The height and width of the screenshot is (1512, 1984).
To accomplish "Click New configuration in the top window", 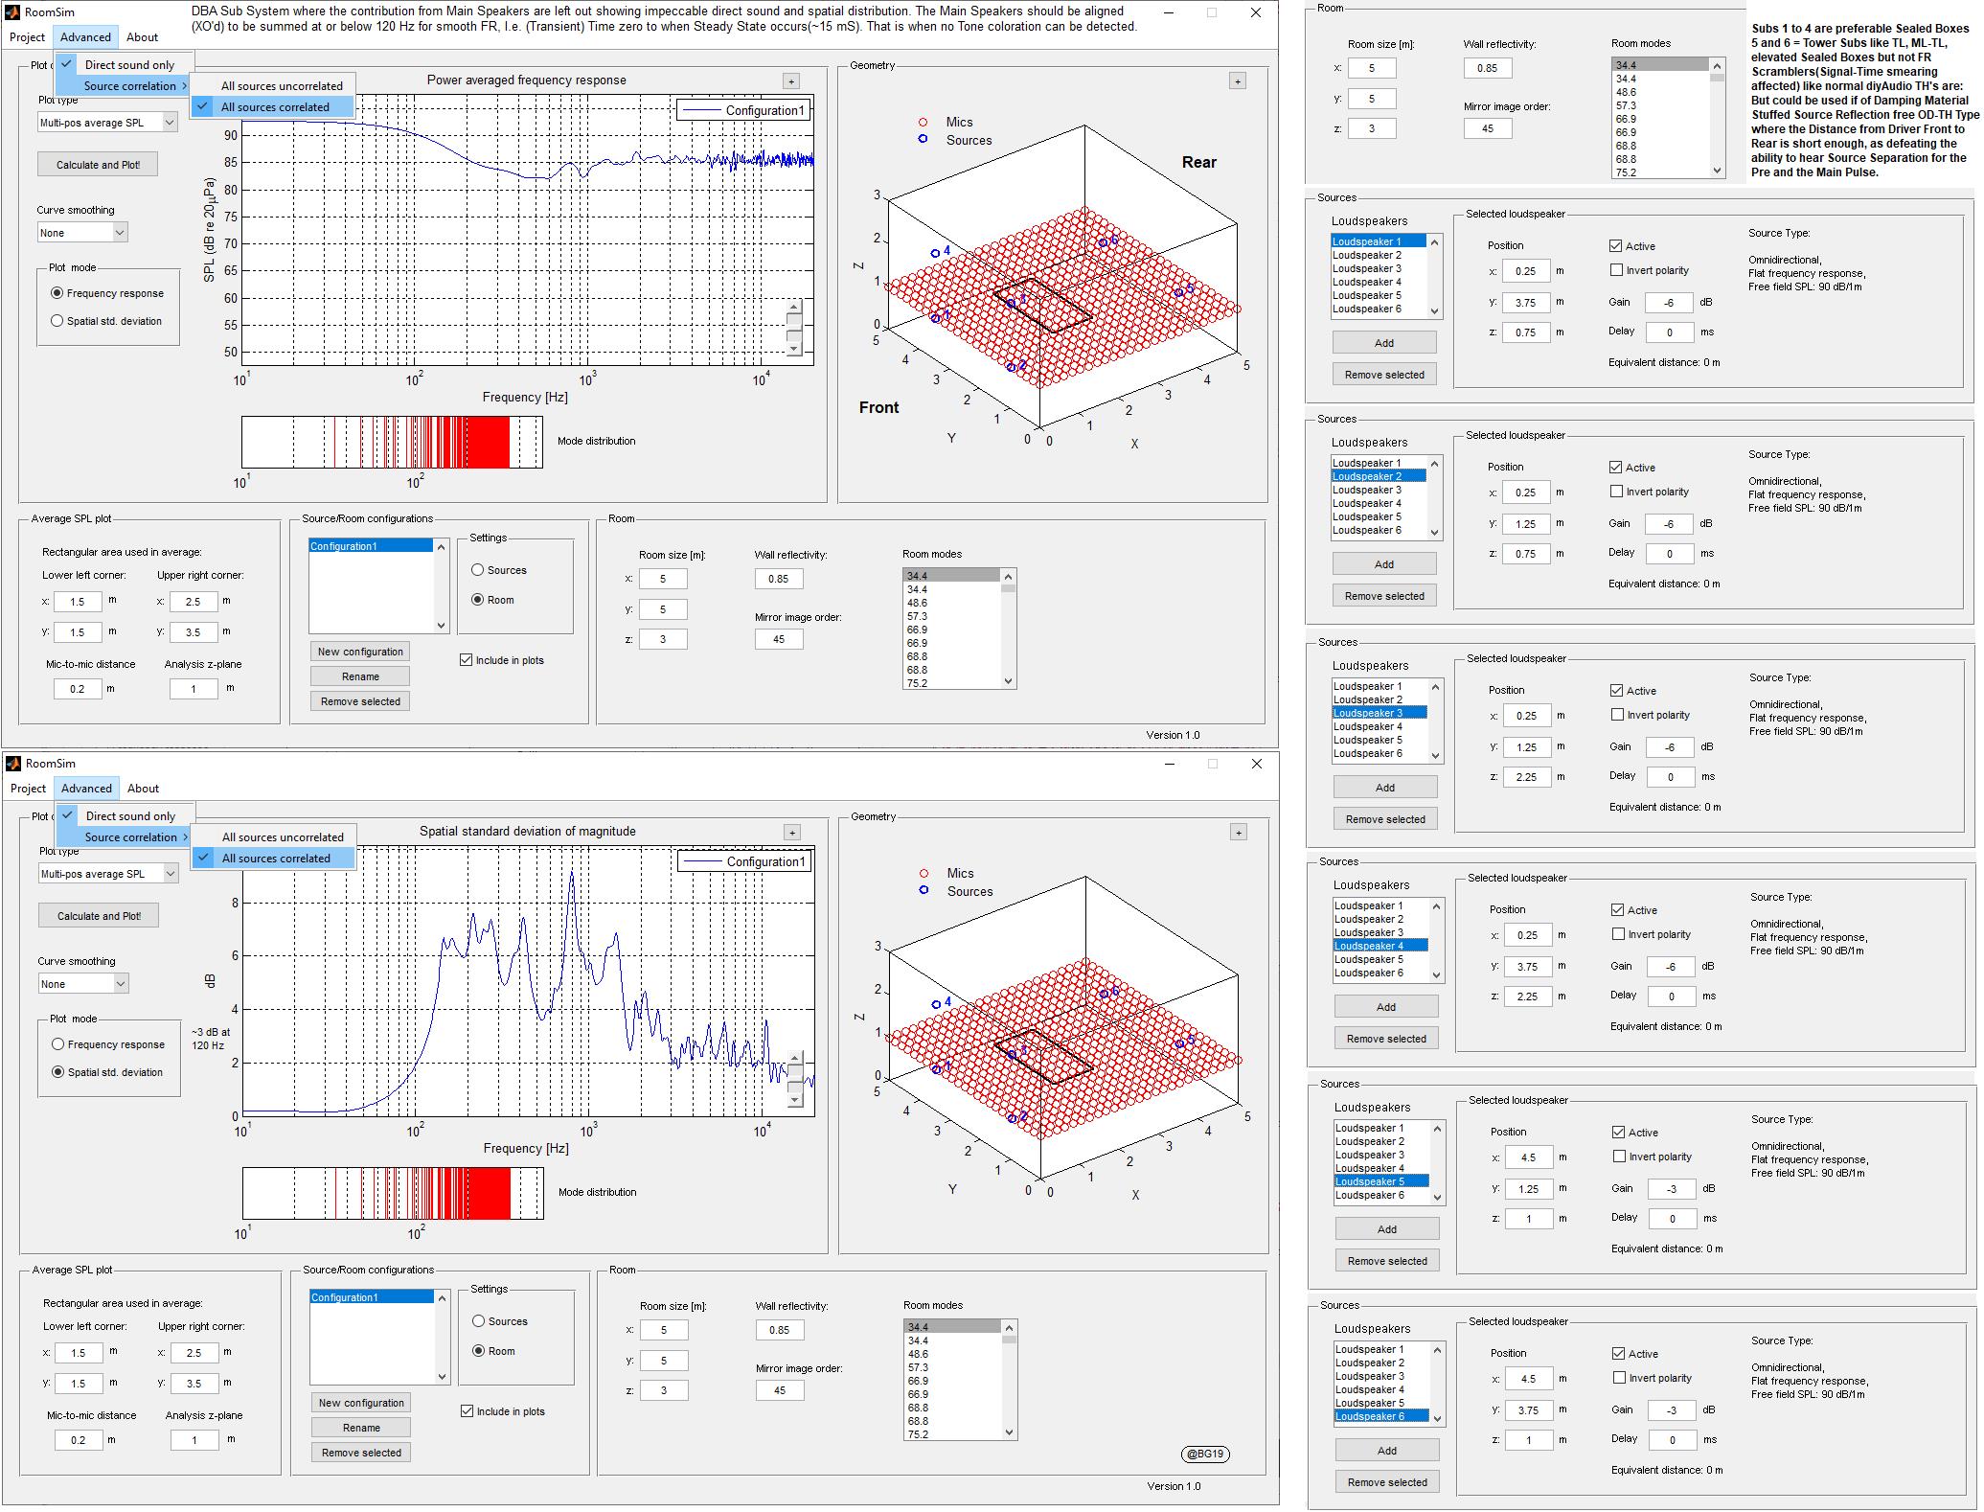I will [x=360, y=652].
